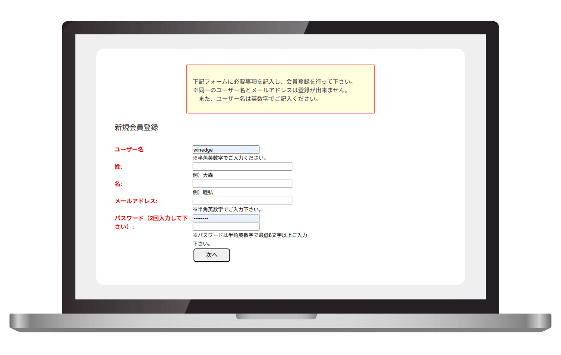Image resolution: width=561 pixels, height=355 pixels.
Task: Select the メールアドレス input field
Action: [242, 201]
